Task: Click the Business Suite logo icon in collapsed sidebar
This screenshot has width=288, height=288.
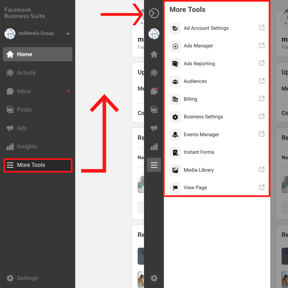Action: coord(154,13)
